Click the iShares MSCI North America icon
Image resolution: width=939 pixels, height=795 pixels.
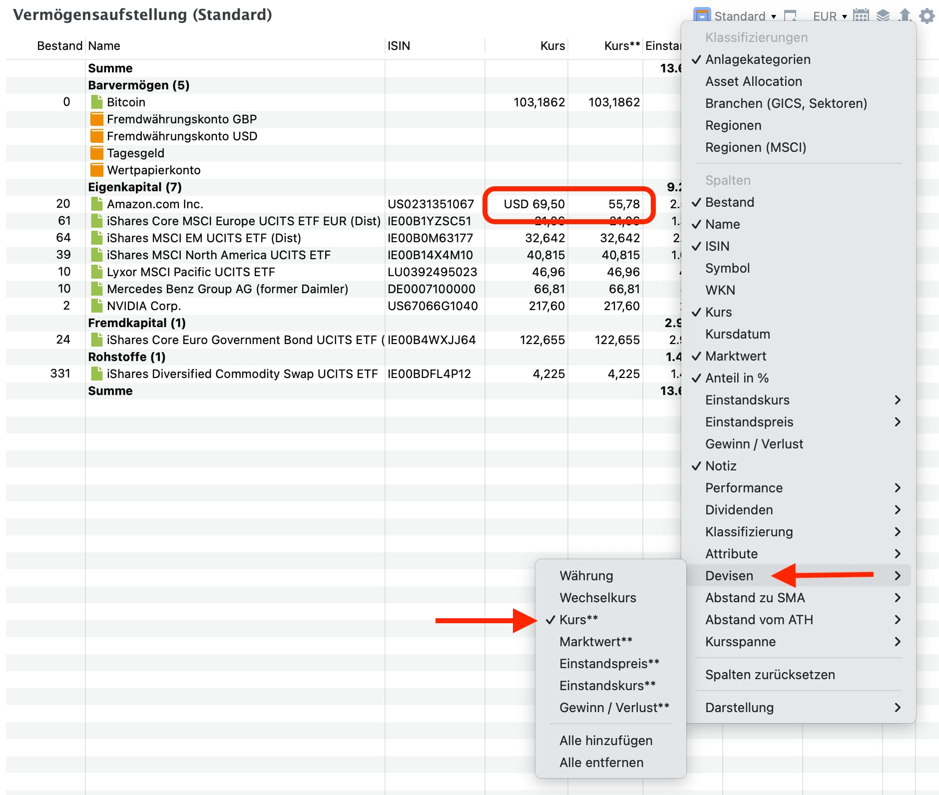coord(97,255)
